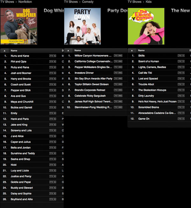The image size is (191, 208).
Task: Toggle sort arrow in Party Down list header
Action: coord(69,50)
